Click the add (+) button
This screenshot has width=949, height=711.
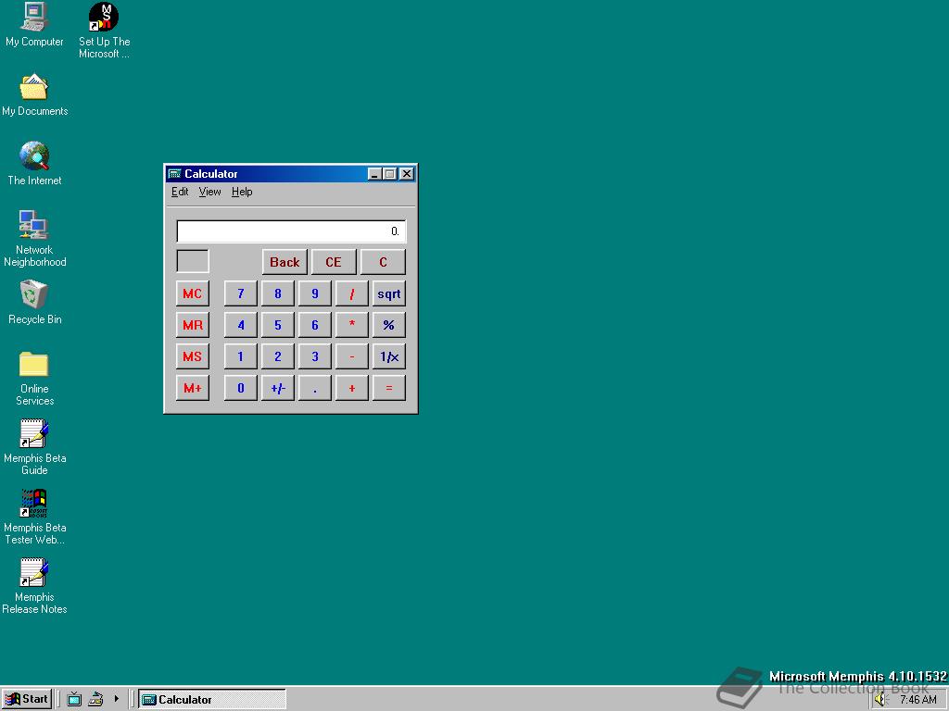(351, 388)
